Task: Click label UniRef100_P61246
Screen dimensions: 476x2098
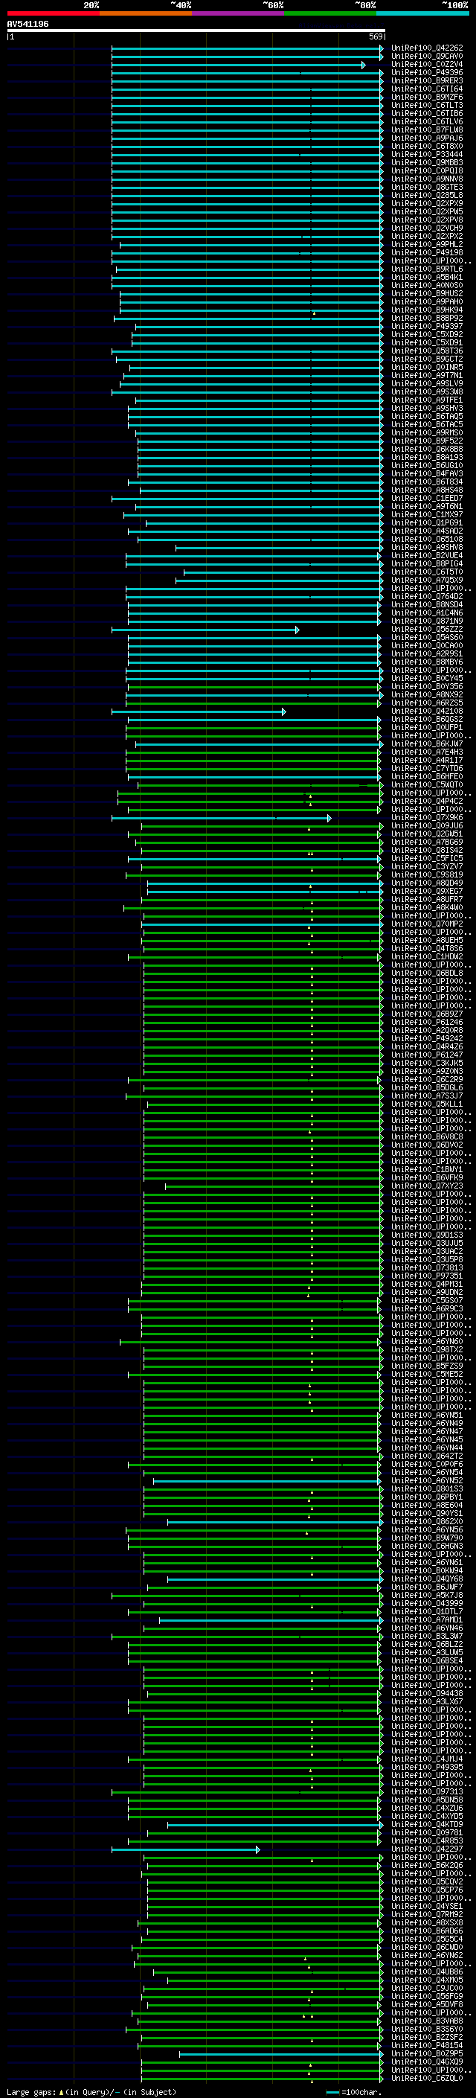Action: click(x=426, y=1022)
